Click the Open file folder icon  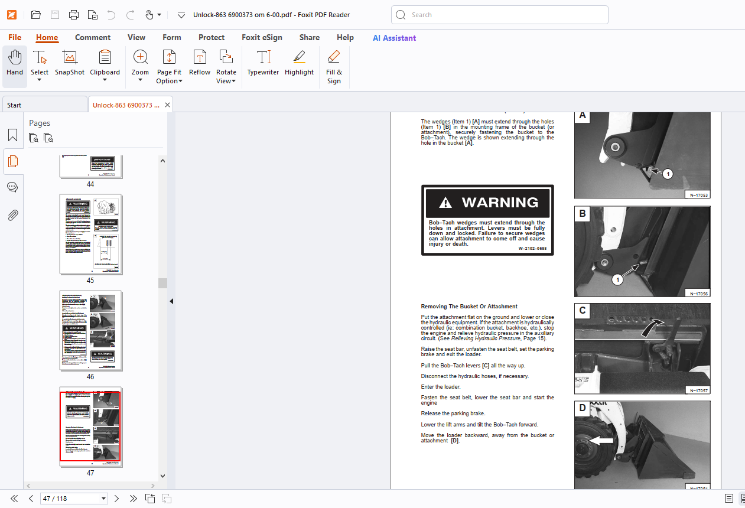(x=36, y=15)
